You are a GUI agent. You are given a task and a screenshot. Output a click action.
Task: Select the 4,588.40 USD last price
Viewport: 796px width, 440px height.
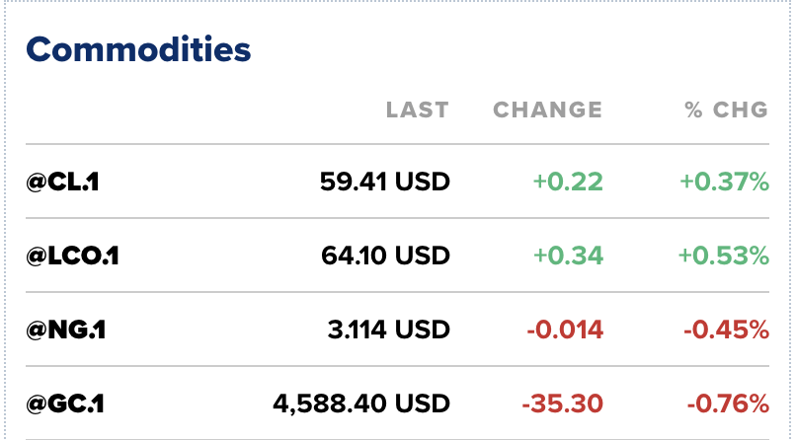(361, 403)
